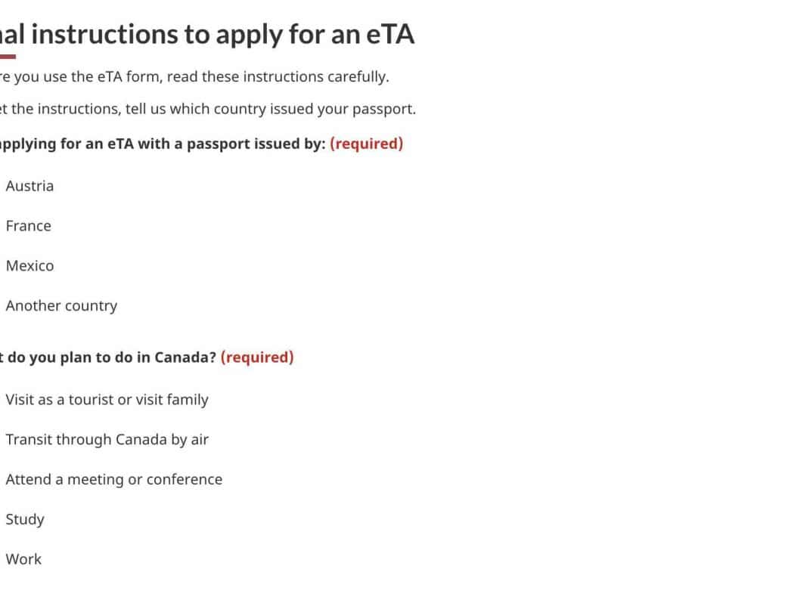Image resolution: width=788 pixels, height=591 pixels.
Task: Select the Work option
Action: [x=23, y=560]
